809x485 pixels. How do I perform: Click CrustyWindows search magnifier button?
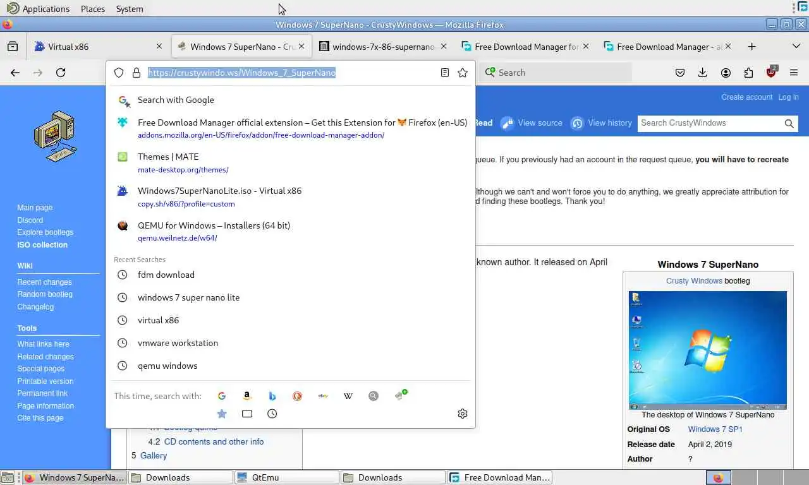pos(789,124)
